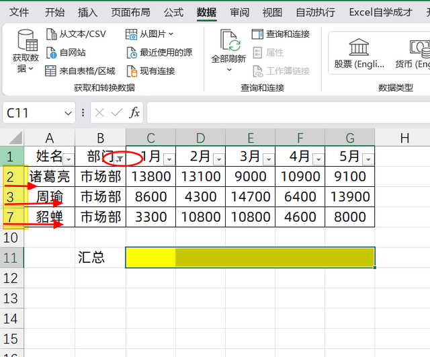Select row 10 header

coord(11,237)
